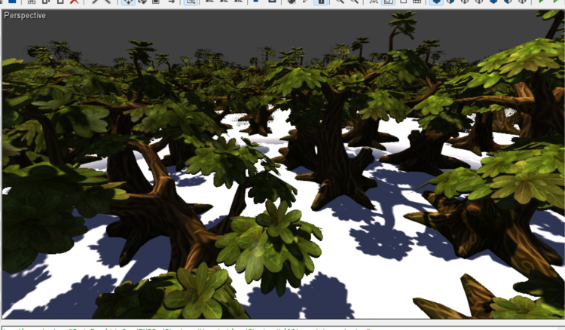Viewport: 565px width, 330px height.
Task: Click the rotate tool beside the move tool
Action: click(x=142, y=2)
